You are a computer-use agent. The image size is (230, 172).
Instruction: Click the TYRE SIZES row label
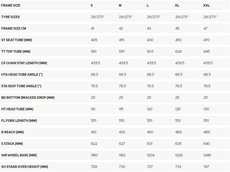pyautogui.click(x=10, y=17)
